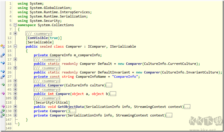Image resolution: width=224 pixels, height=132 pixels.
Task: Click the 'true' value in ComVisible
Action: [x=54, y=38]
